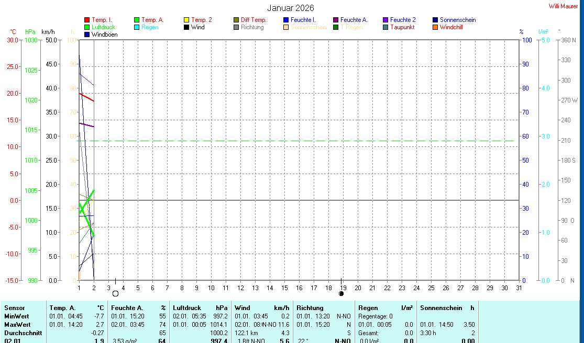This screenshot has width=584, height=343.
Task: Click the Feuchte A. legend label
Action: (354, 20)
